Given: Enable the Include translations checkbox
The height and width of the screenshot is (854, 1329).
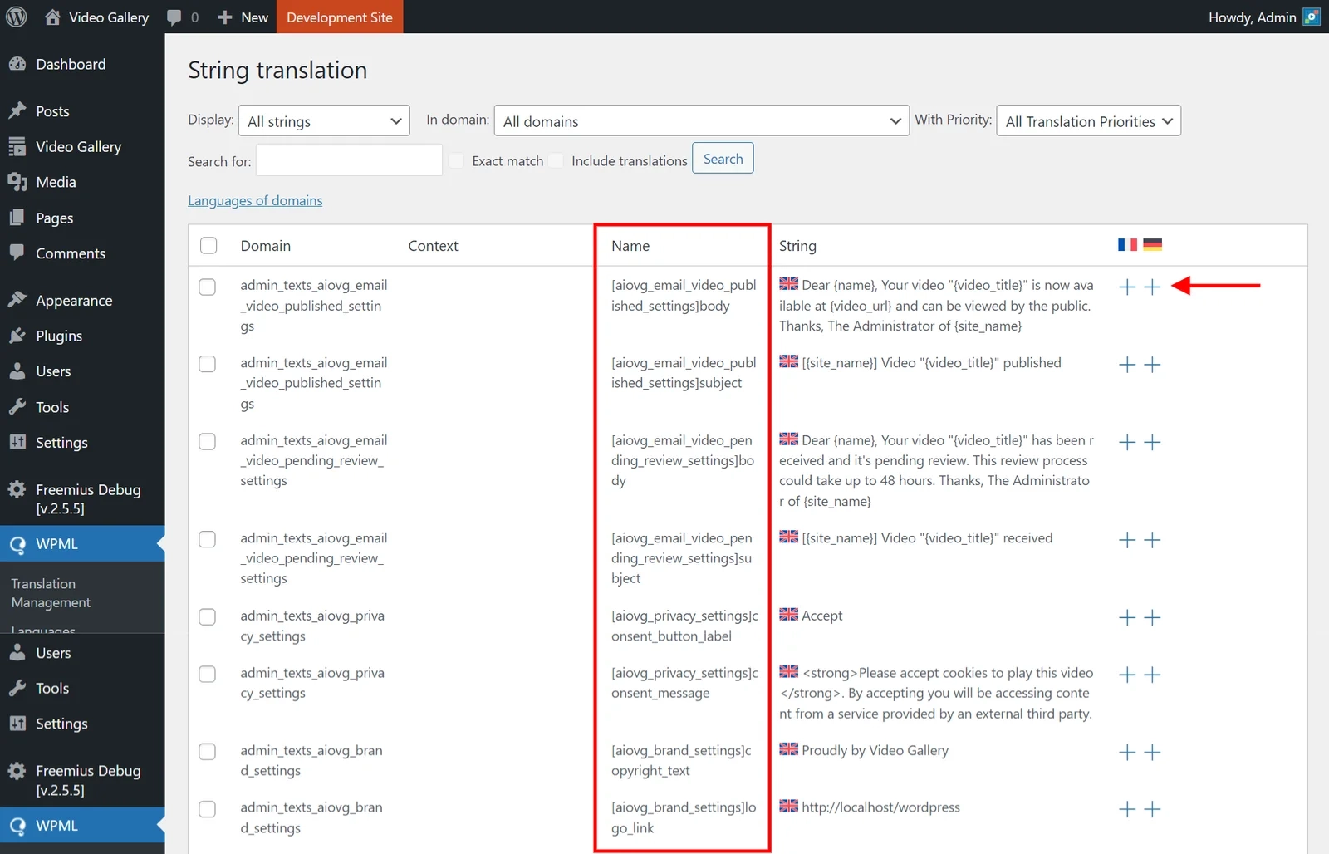Looking at the screenshot, I should point(556,160).
